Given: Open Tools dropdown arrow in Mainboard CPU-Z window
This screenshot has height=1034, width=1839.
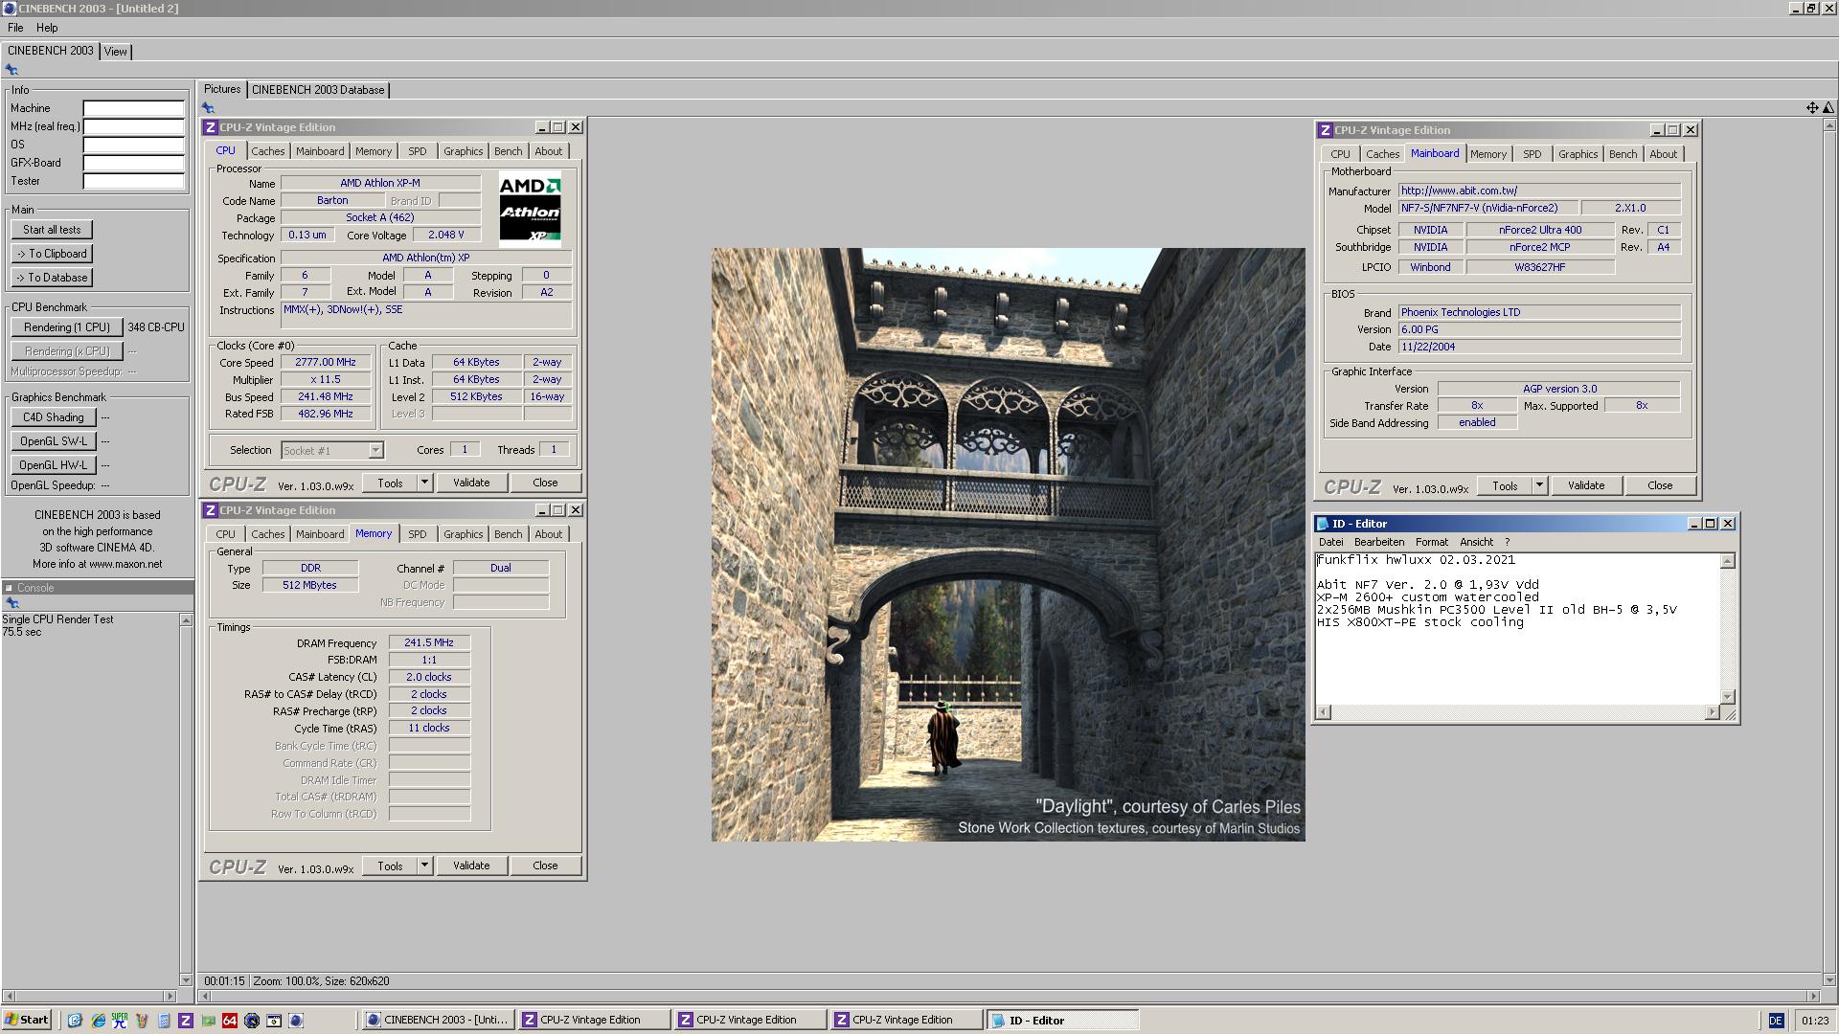Looking at the screenshot, I should [x=1539, y=485].
